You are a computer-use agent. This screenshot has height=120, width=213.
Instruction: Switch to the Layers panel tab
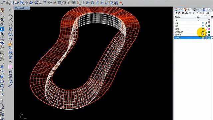pos(188,9)
